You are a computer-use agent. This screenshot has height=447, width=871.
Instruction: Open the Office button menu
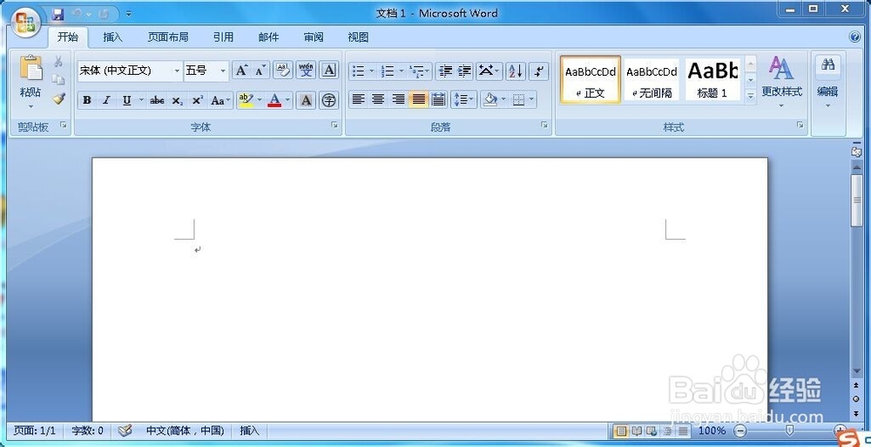click(25, 23)
